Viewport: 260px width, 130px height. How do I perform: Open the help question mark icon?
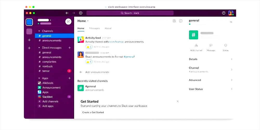(x=224, y=13)
